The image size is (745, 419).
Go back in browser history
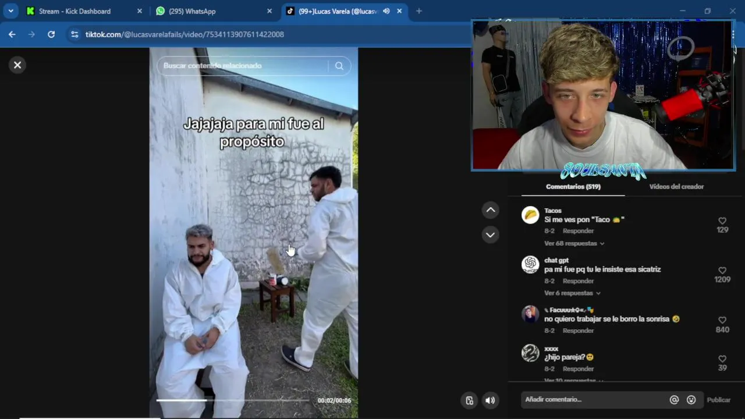[12, 34]
